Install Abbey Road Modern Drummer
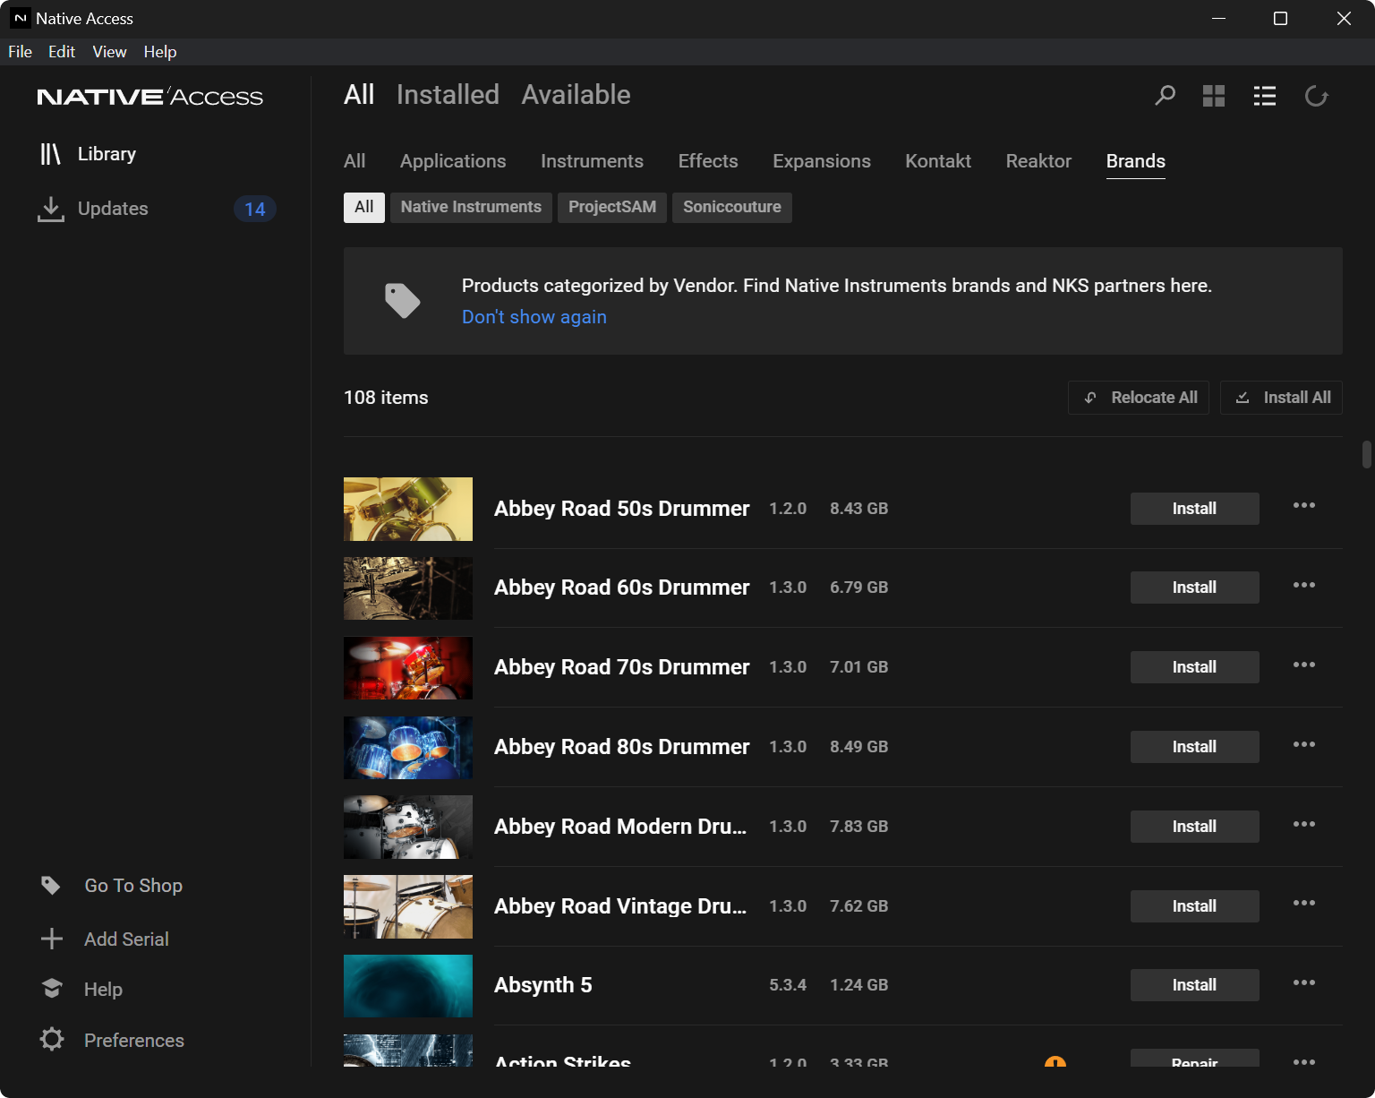Viewport: 1375px width, 1098px height. [x=1195, y=827]
